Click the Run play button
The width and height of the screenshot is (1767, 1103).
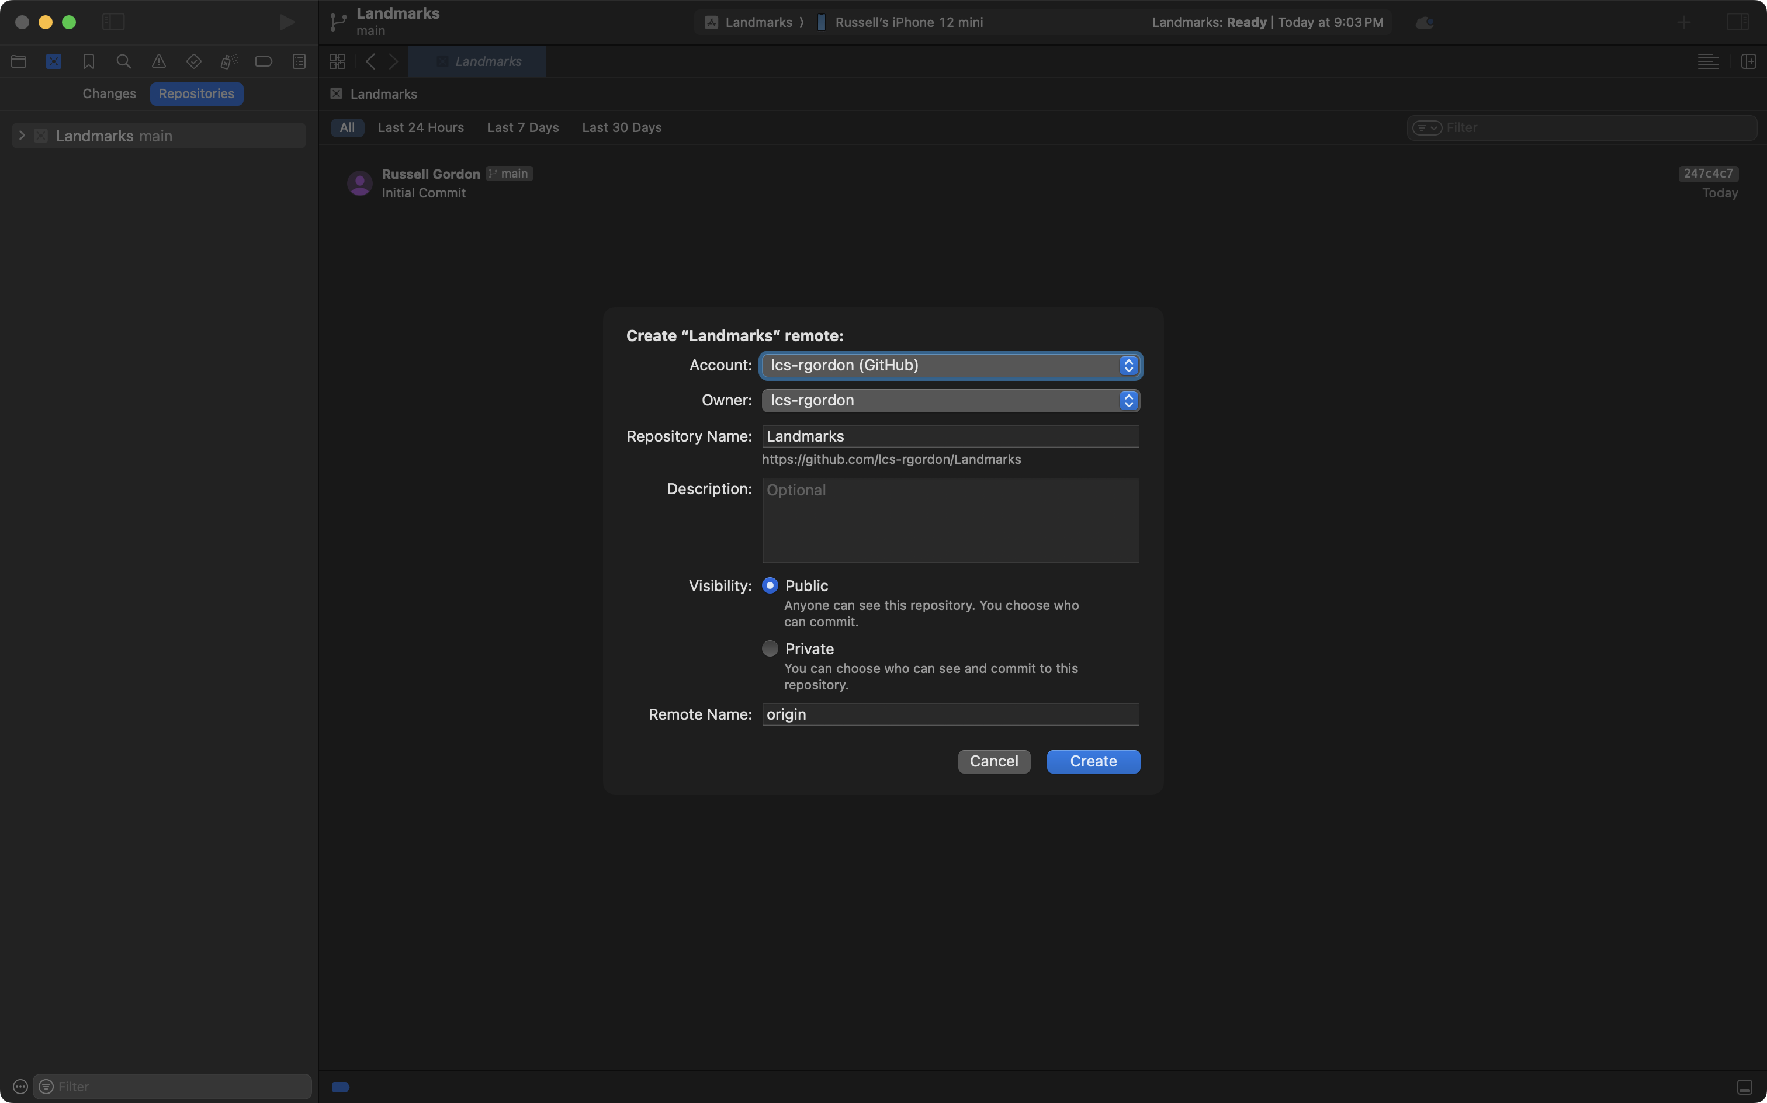click(x=287, y=23)
